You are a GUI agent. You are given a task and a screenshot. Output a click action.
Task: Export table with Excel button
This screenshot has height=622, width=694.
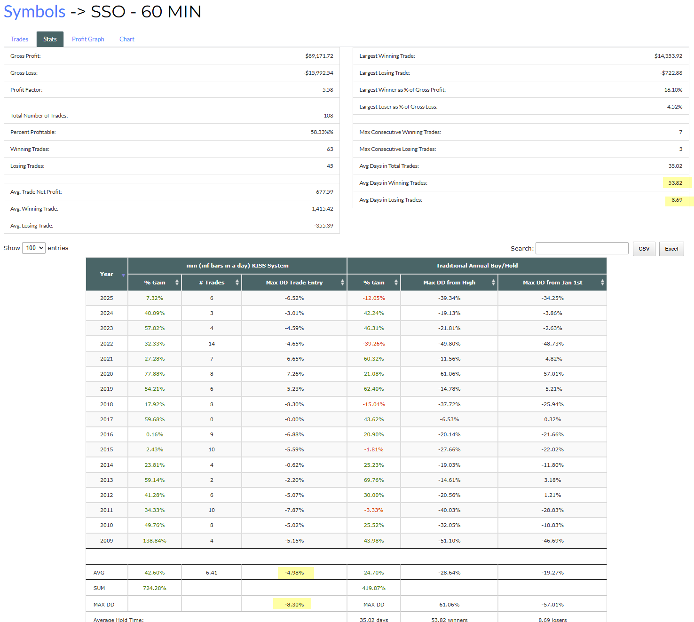pos(671,249)
